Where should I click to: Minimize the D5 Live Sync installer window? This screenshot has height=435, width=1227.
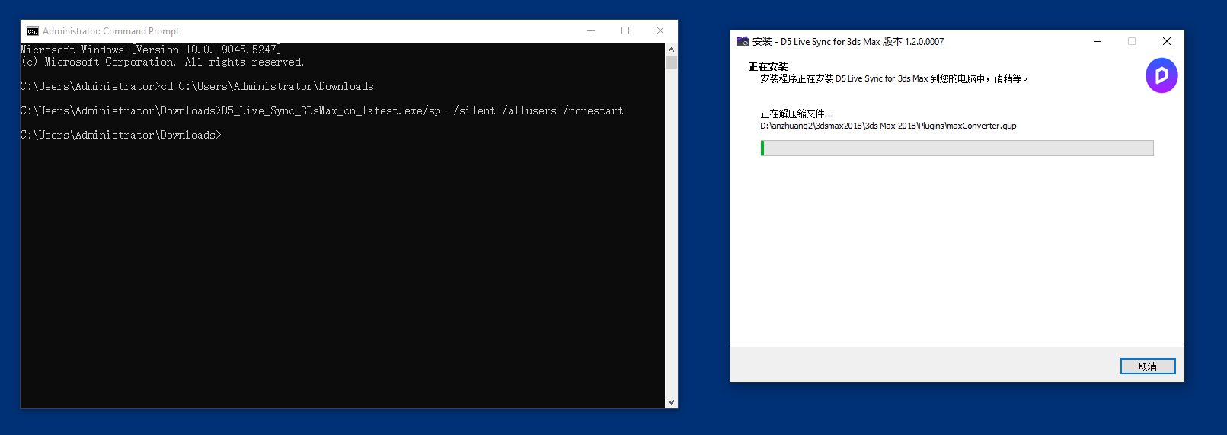click(x=1098, y=42)
